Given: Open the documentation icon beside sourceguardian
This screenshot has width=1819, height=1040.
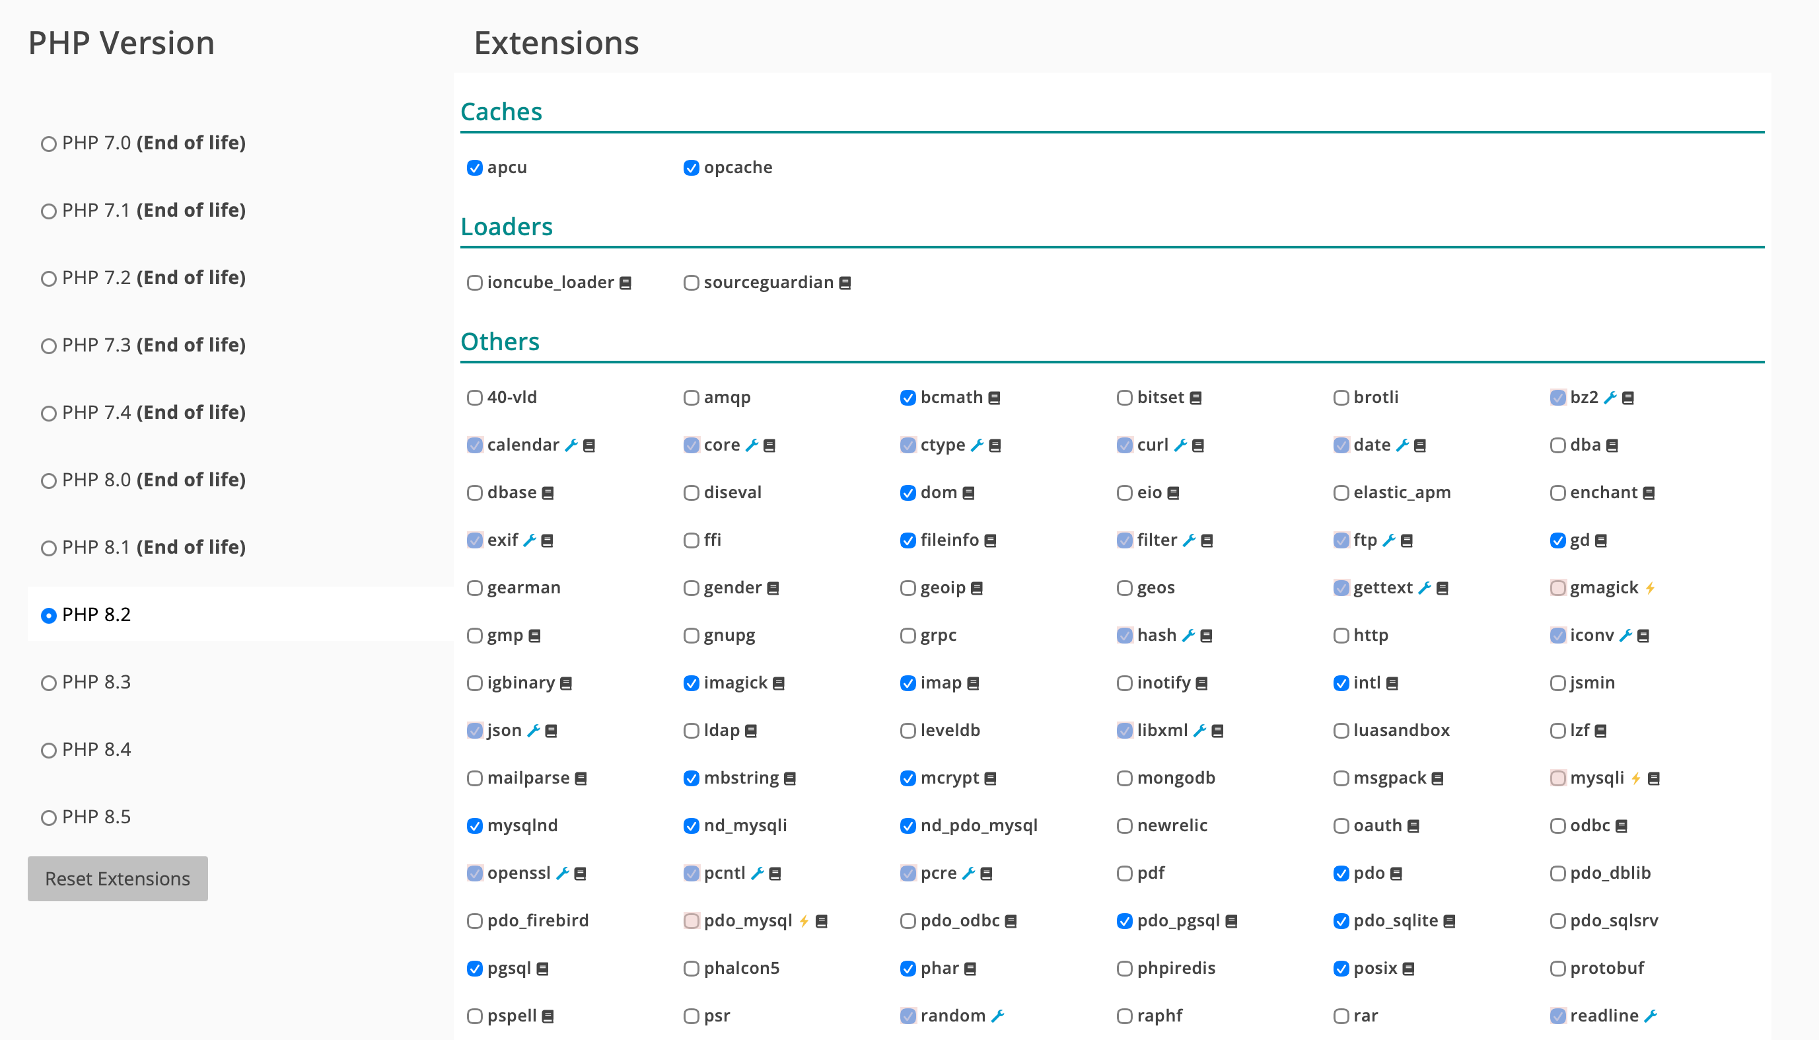Looking at the screenshot, I should coord(845,283).
